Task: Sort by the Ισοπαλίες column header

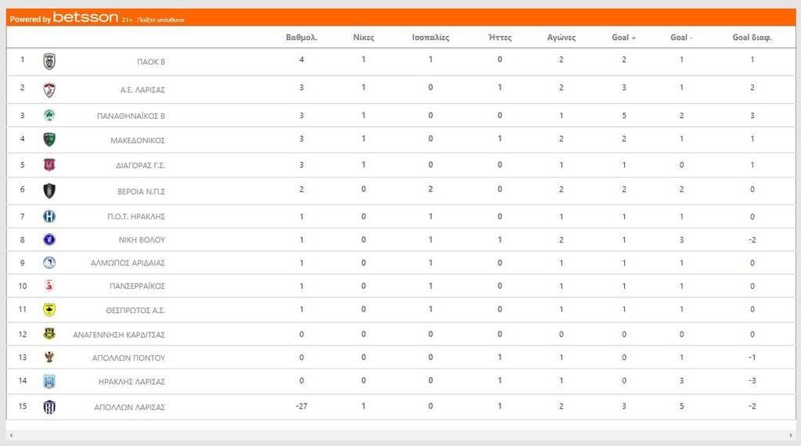Action: (x=431, y=38)
